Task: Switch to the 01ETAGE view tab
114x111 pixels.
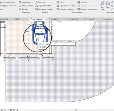Action: [53, 19]
